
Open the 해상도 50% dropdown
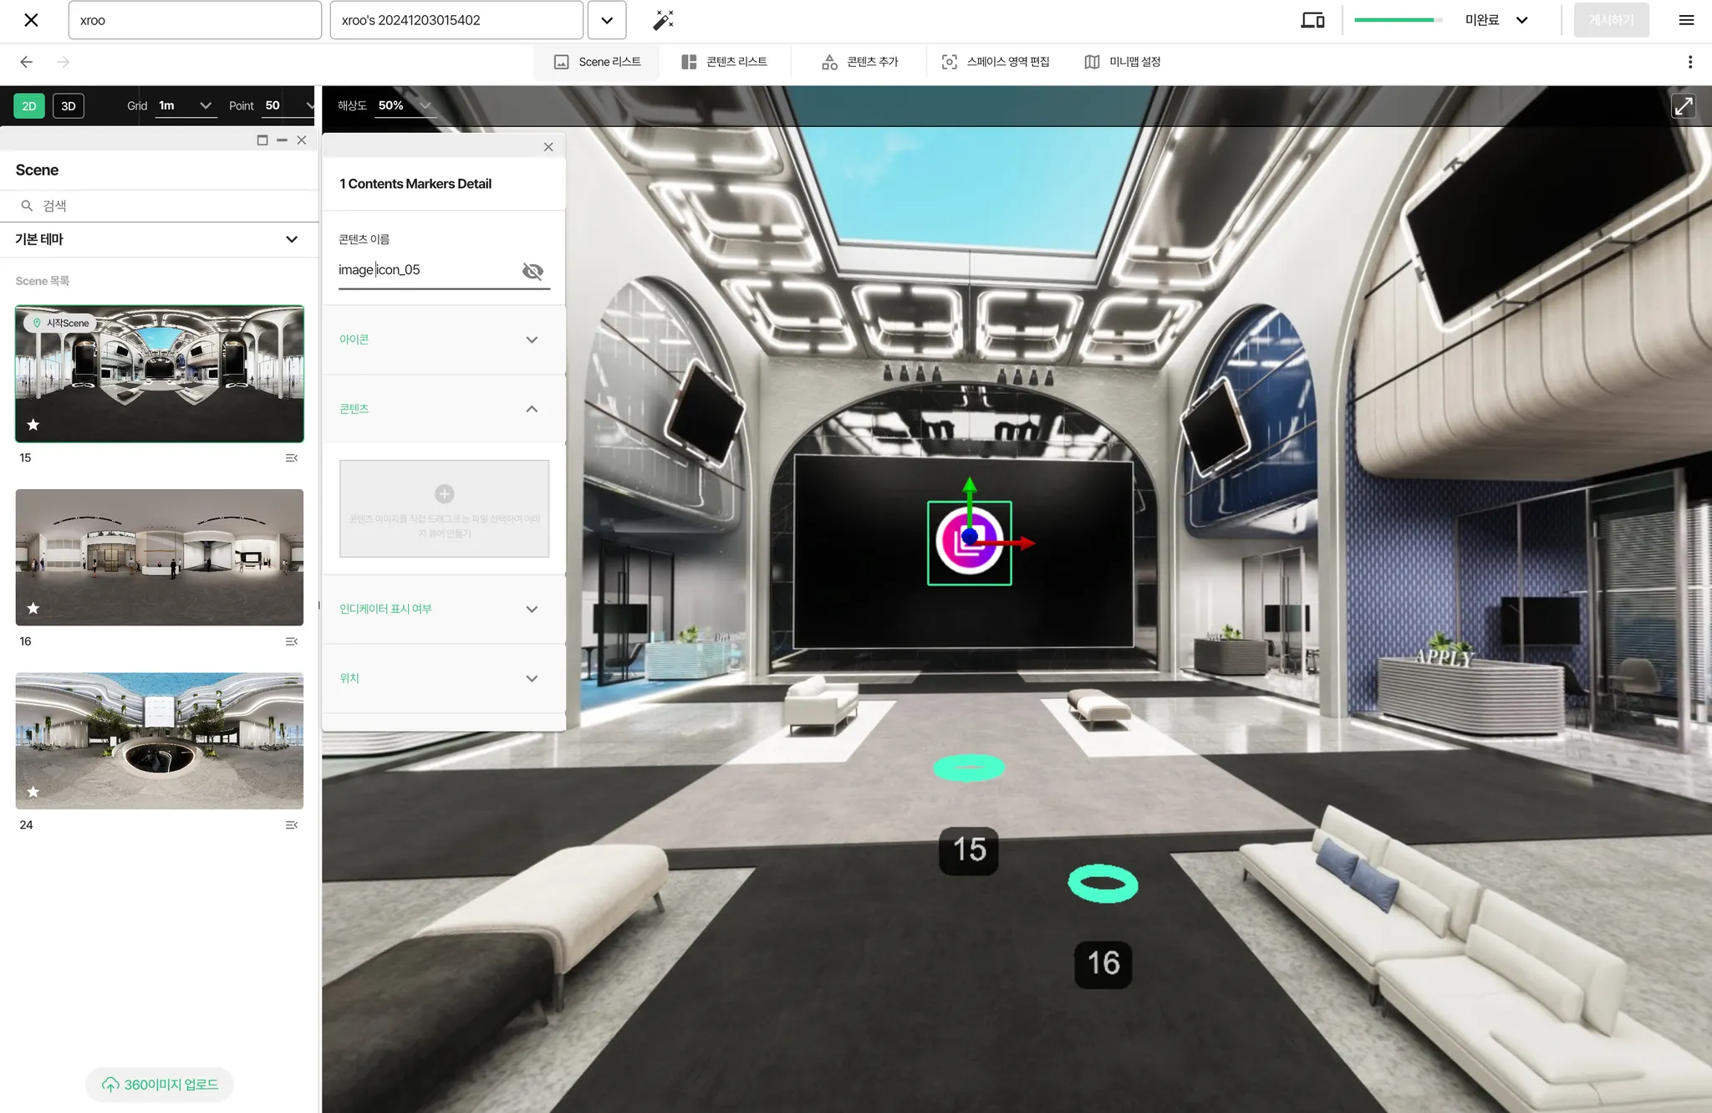[x=405, y=105]
